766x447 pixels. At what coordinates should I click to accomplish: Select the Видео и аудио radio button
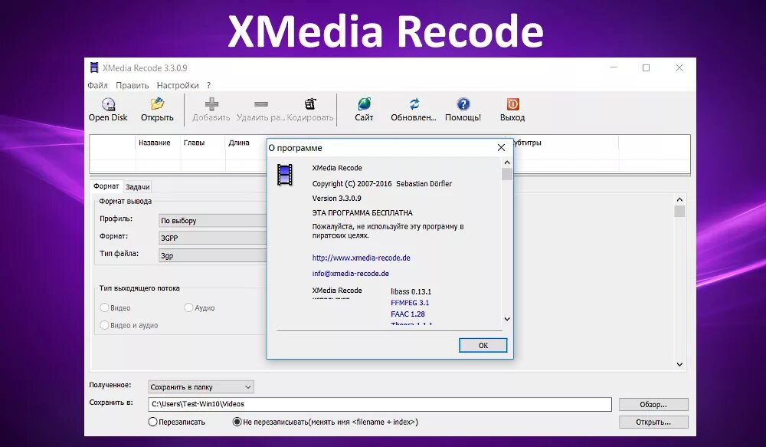click(104, 325)
